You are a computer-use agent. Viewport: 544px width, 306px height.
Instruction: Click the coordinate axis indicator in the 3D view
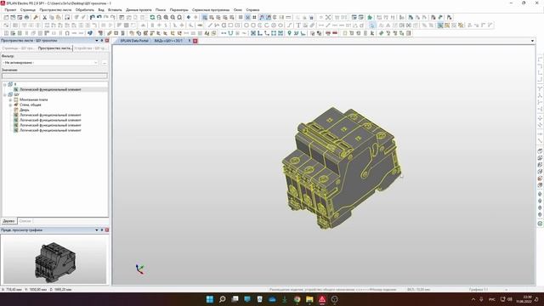point(139,269)
